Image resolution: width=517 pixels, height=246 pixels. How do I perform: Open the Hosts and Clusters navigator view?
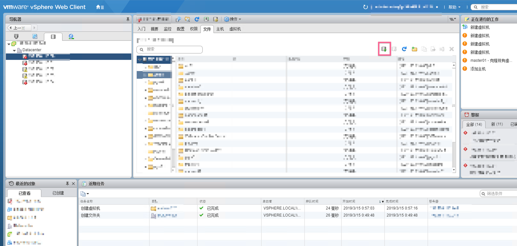16,36
